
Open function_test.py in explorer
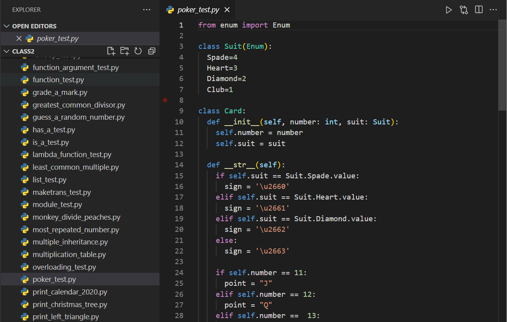click(x=80, y=80)
